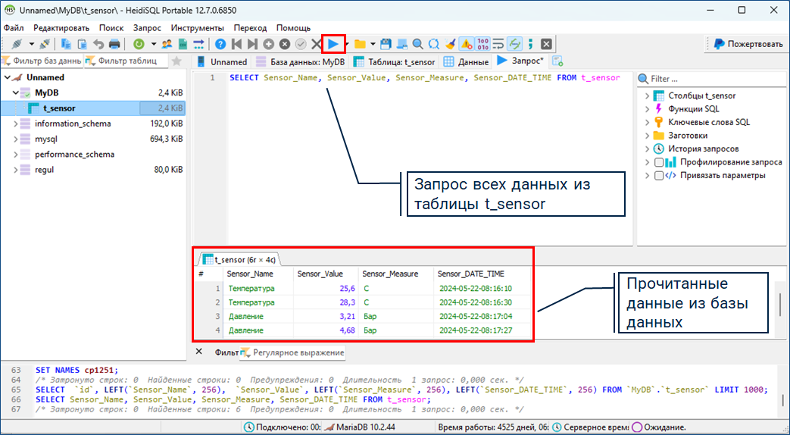790x435 pixels.
Task: Star the favorites icon beside table filter
Action: pyautogui.click(x=176, y=61)
